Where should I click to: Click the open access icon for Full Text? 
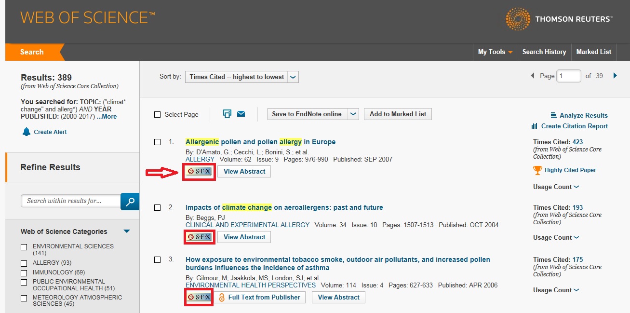(222, 297)
